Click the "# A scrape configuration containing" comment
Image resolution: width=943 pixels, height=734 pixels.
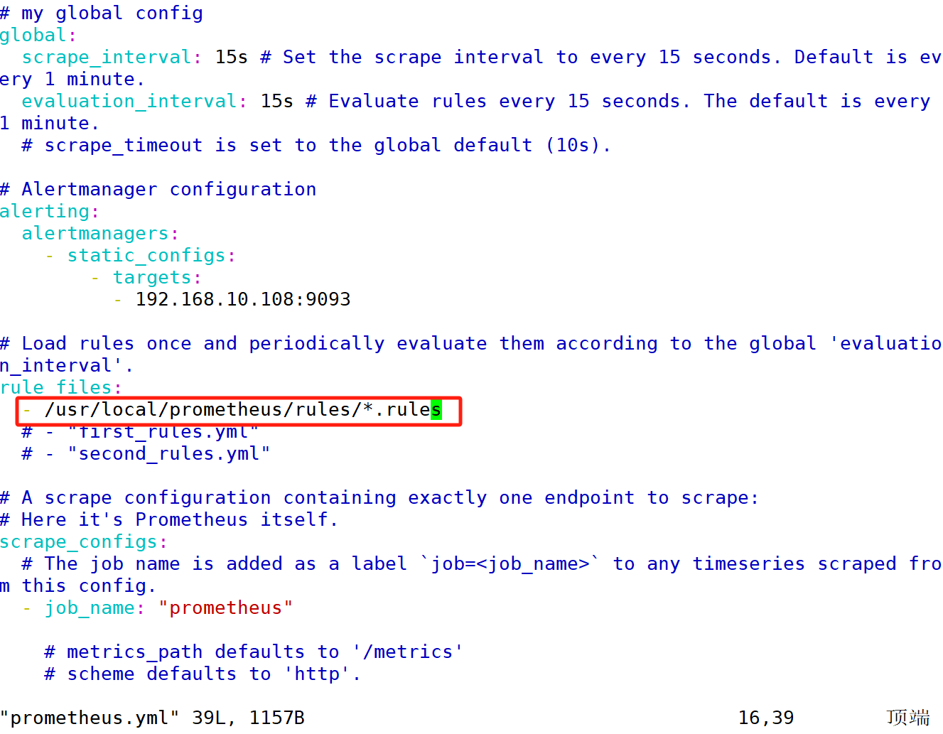pos(379,498)
